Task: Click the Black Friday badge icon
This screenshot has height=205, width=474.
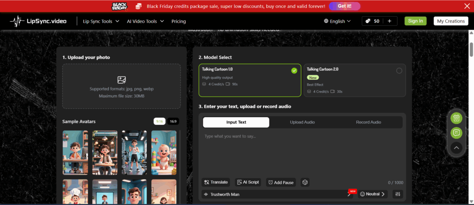Action: (120, 6)
